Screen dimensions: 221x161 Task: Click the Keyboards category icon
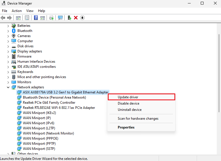tap(14, 72)
